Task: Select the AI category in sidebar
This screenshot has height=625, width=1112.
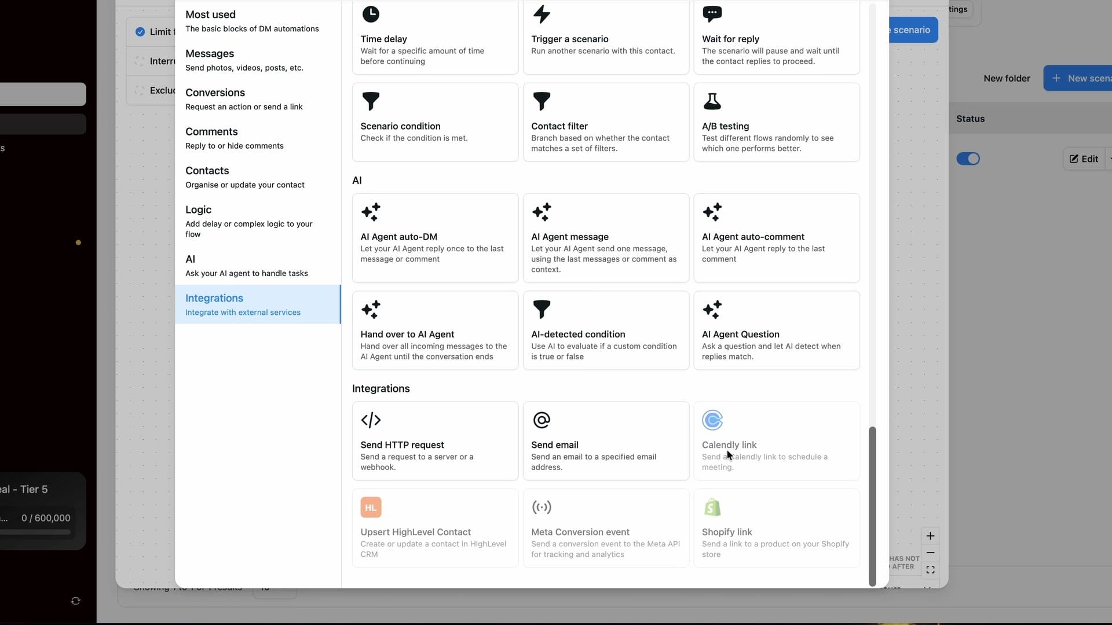Action: pyautogui.click(x=258, y=266)
